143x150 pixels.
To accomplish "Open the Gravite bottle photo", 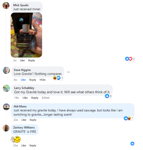I will (26, 35).
